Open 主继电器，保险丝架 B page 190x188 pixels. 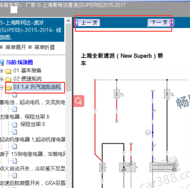coord(24,117)
